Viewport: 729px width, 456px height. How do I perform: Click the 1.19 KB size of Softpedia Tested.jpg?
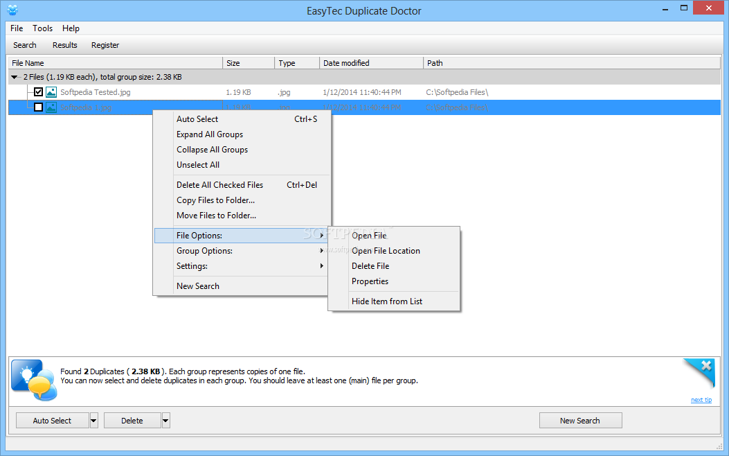click(x=239, y=92)
